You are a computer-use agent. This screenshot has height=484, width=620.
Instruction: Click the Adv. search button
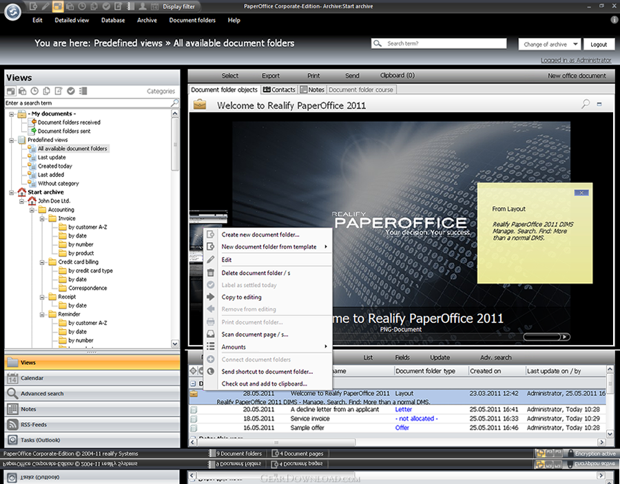pos(495,357)
